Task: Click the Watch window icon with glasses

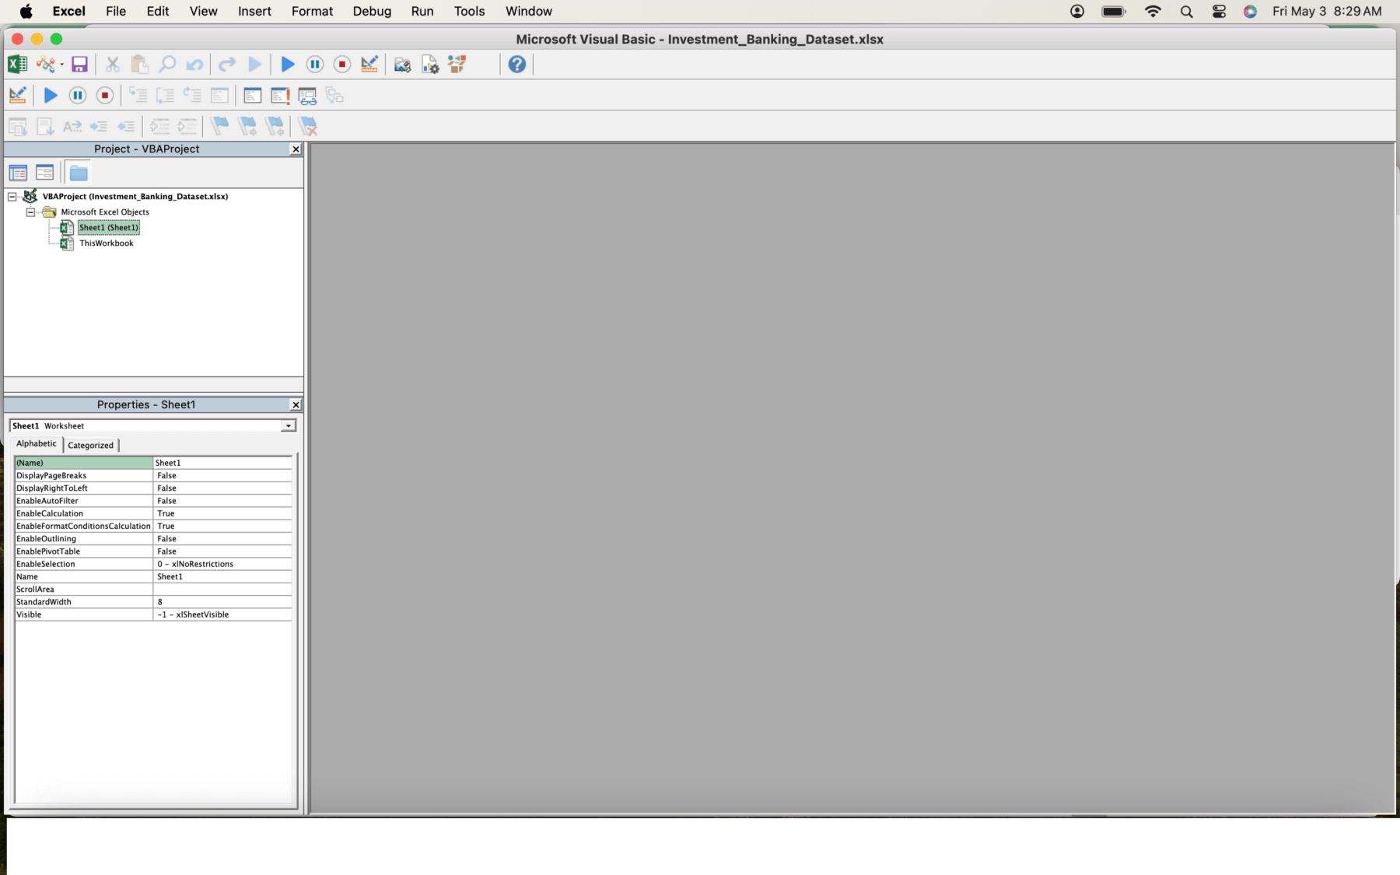Action: point(307,96)
